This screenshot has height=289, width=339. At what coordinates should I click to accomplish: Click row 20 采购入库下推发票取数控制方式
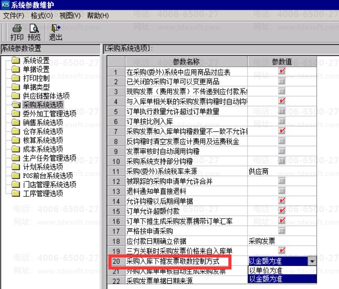pyautogui.click(x=173, y=261)
